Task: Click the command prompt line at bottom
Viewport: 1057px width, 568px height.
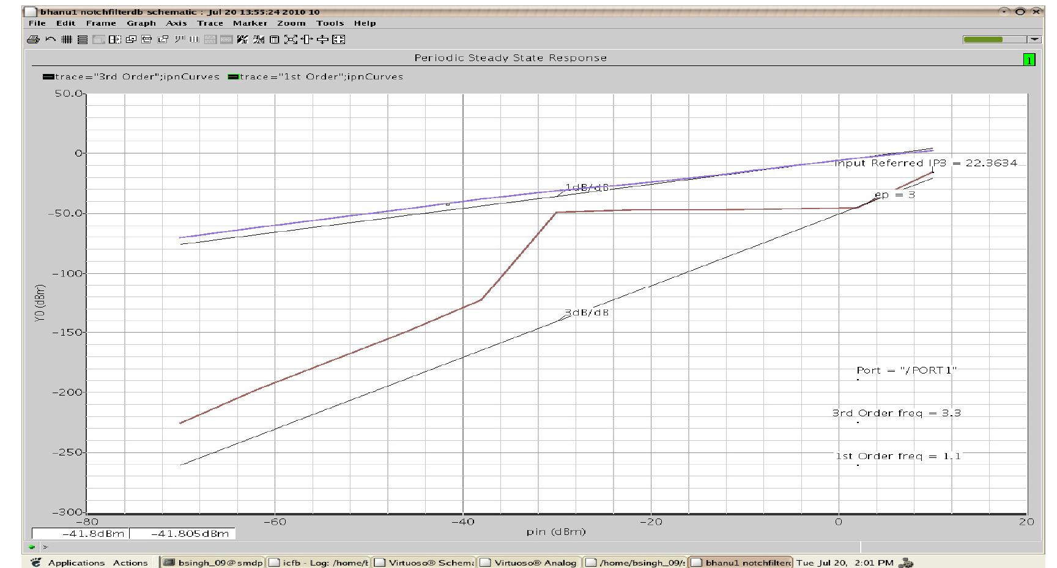Action: tap(450, 547)
